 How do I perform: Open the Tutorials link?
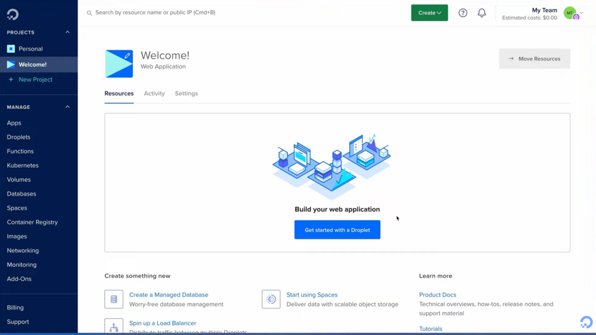tap(431, 329)
